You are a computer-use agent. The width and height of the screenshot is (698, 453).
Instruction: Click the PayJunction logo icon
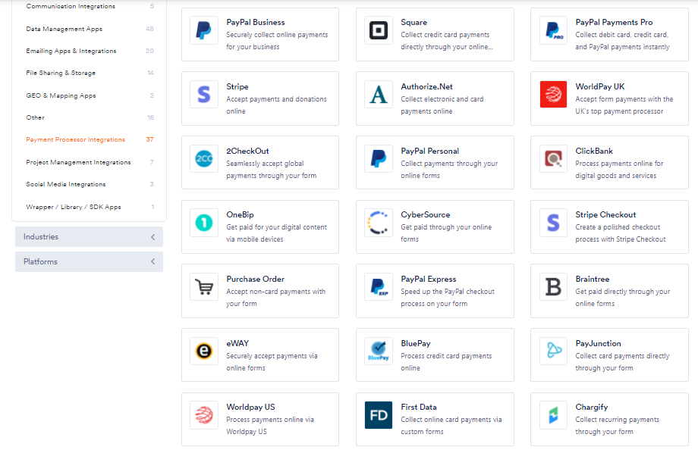pos(553,351)
